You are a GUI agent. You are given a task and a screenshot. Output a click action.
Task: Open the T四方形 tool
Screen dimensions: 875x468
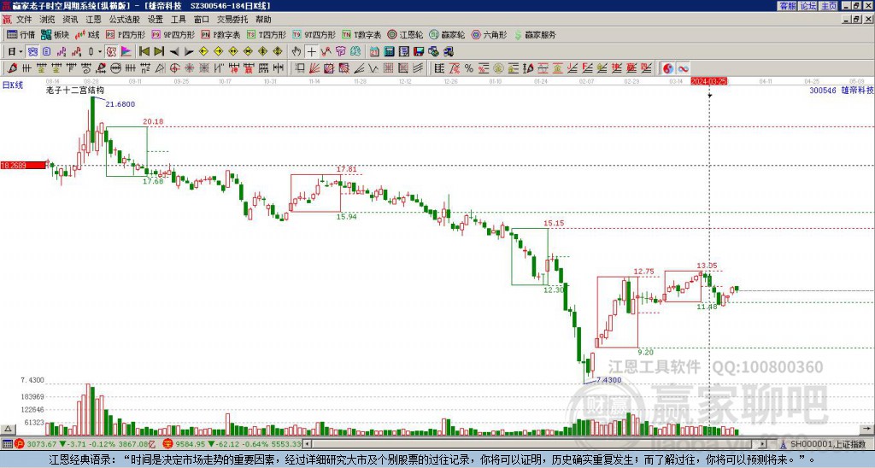[x=267, y=34]
